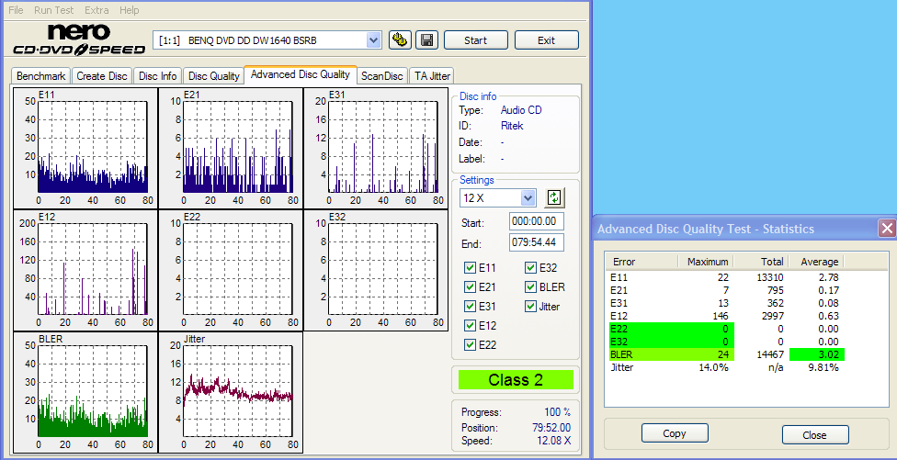Uncheck the E22 checkbox
This screenshot has height=460, width=897.
pyautogui.click(x=471, y=344)
